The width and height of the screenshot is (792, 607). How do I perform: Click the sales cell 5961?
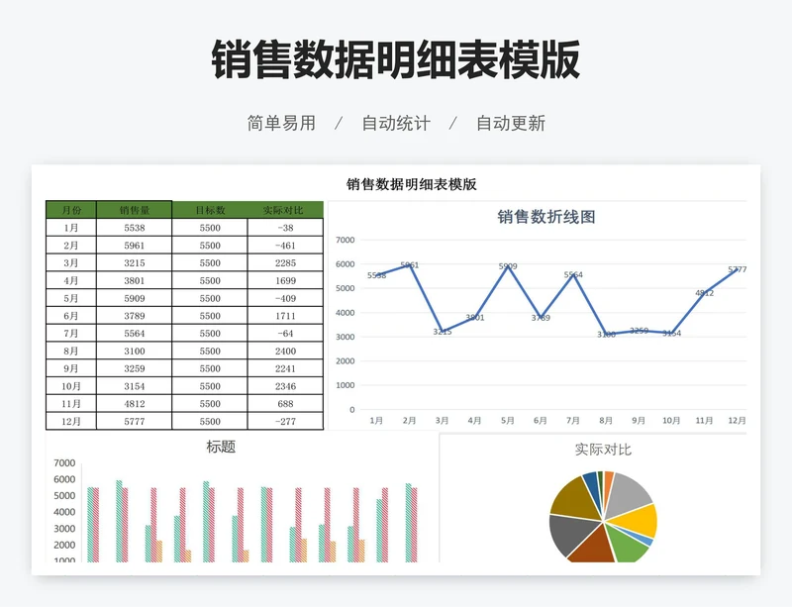135,246
